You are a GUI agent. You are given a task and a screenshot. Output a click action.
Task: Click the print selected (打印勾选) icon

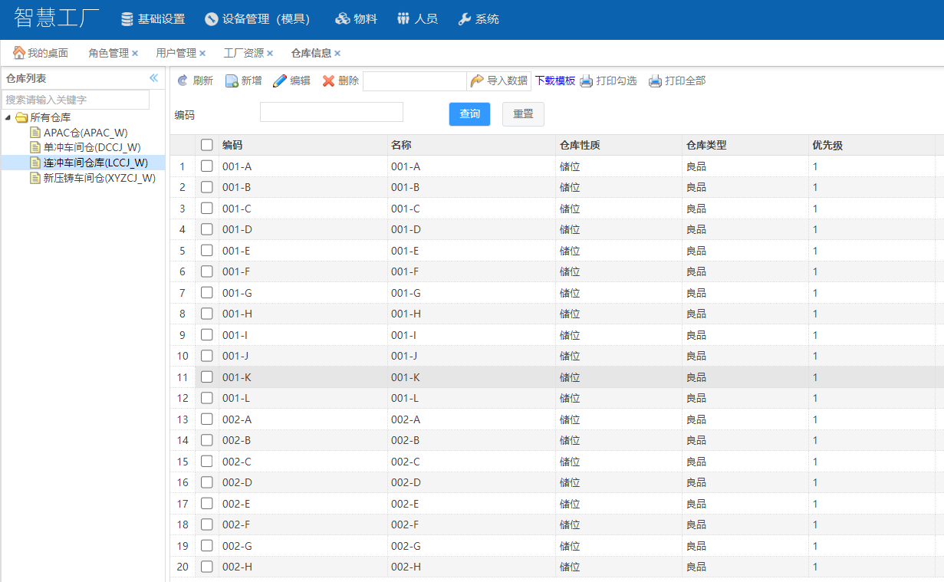click(x=587, y=81)
